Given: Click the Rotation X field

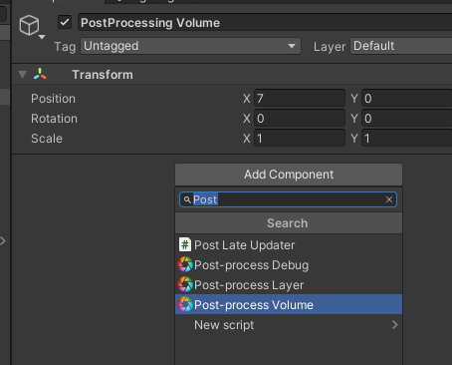Looking at the screenshot, I should coord(300,119).
